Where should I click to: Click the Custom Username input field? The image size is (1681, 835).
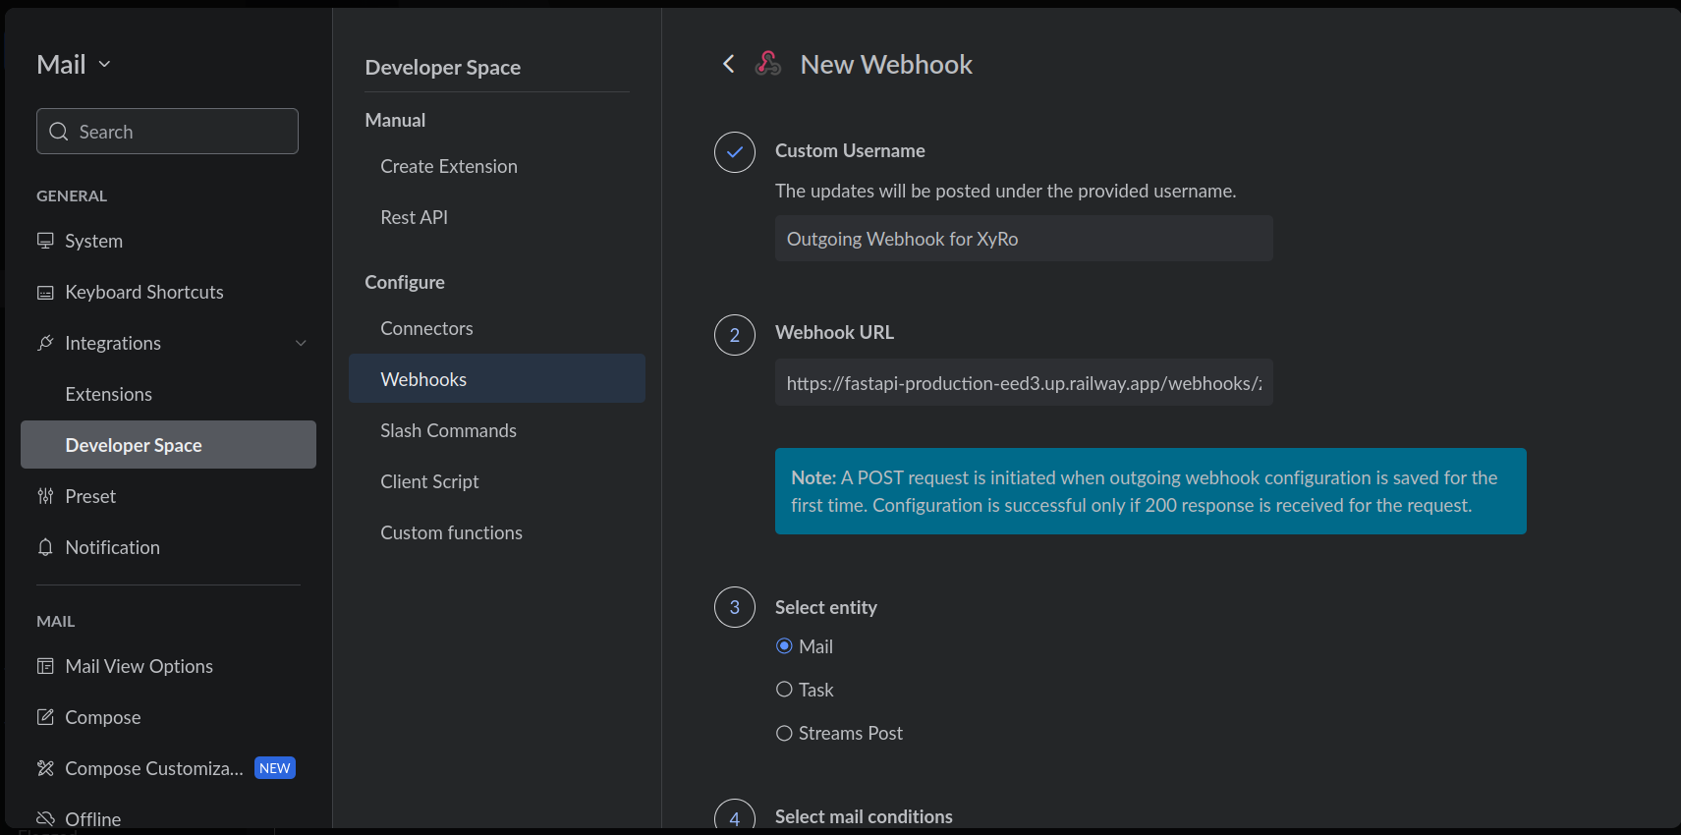tap(1024, 239)
